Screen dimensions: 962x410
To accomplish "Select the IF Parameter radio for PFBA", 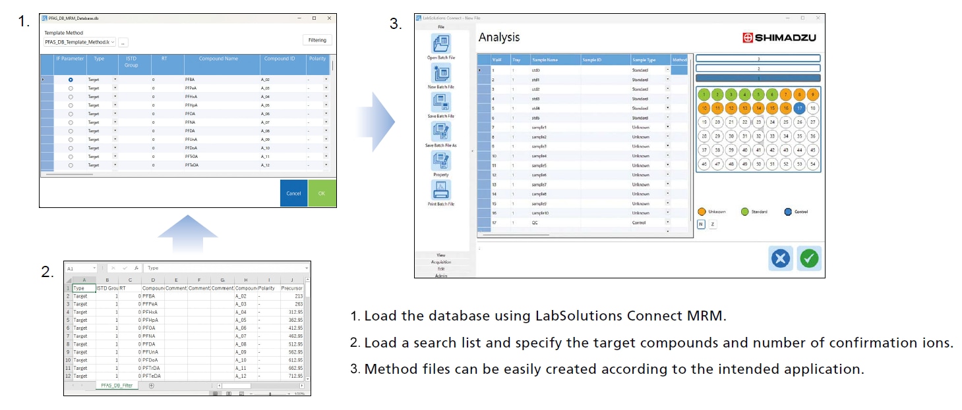I will tap(71, 80).
